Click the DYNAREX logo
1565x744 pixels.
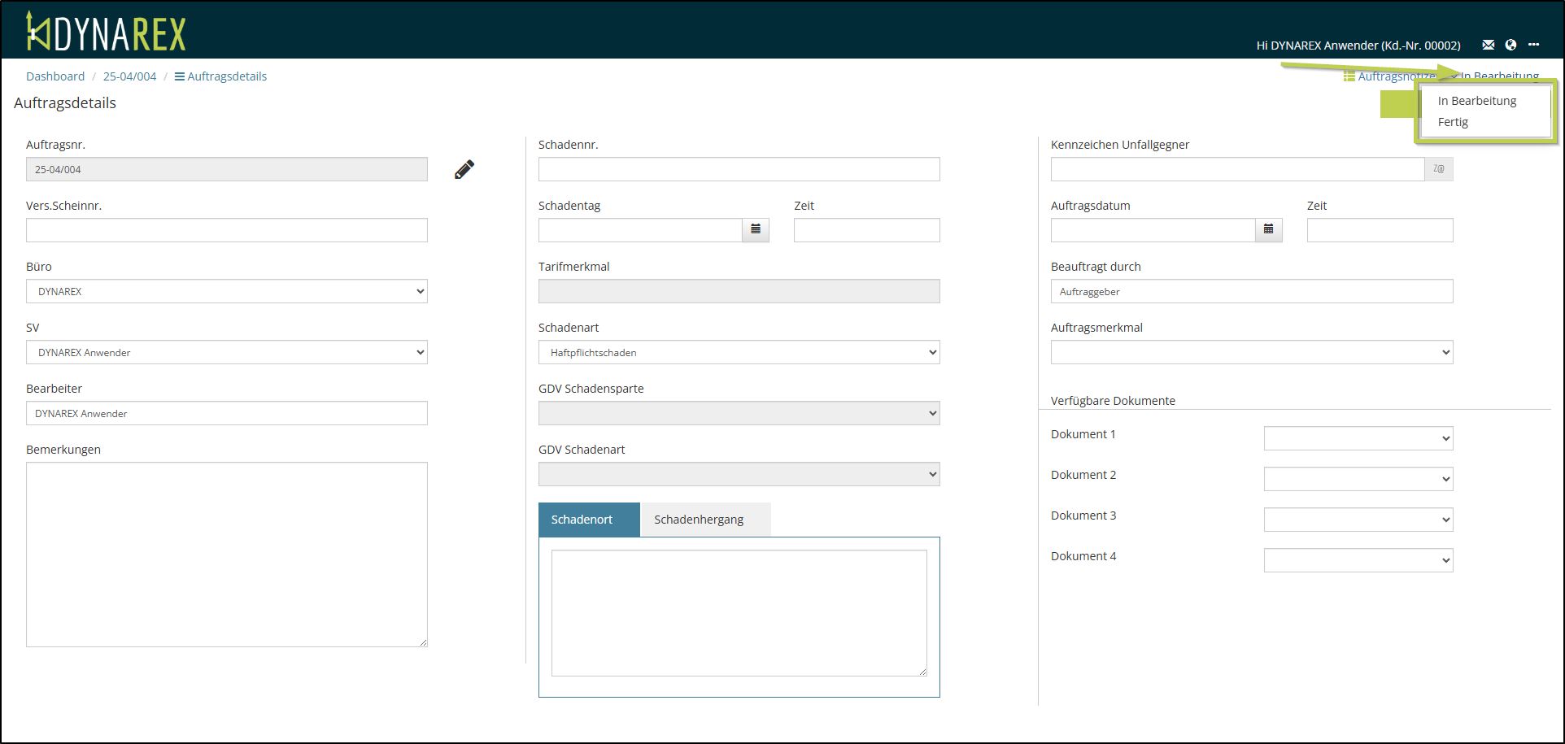[107, 33]
